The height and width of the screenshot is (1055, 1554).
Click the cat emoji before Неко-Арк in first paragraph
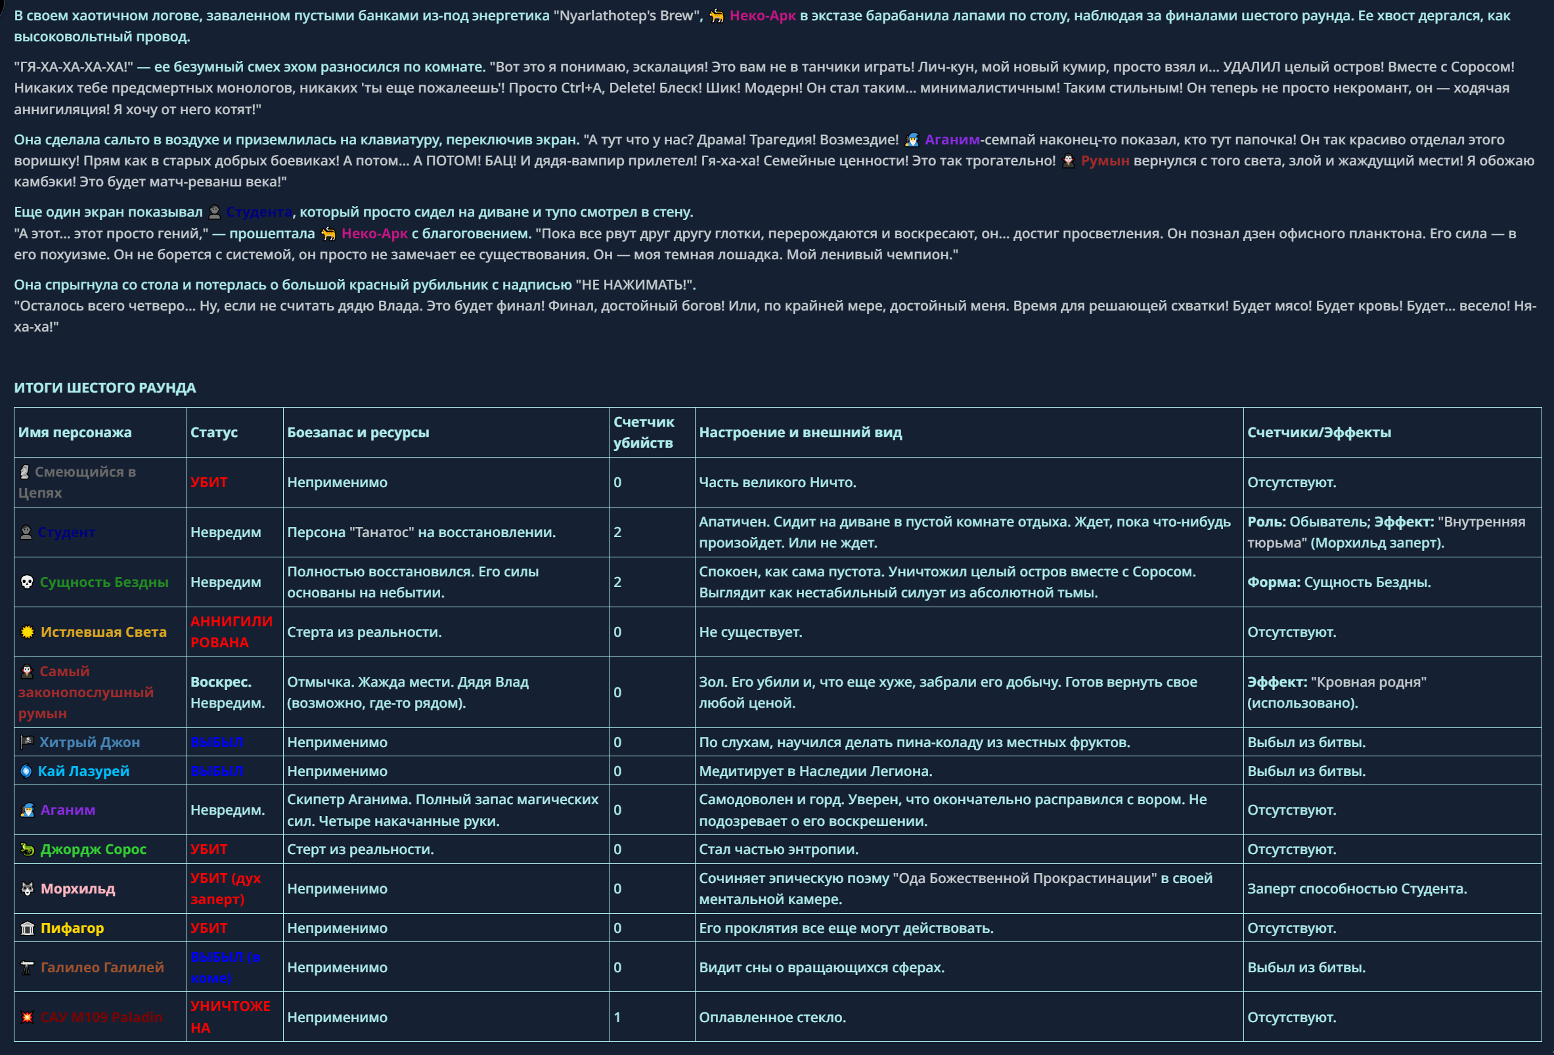pos(716,15)
